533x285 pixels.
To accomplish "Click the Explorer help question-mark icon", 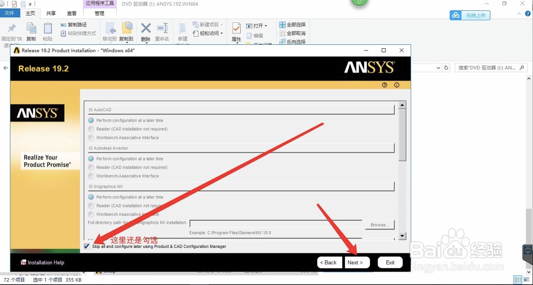I will (528, 14).
